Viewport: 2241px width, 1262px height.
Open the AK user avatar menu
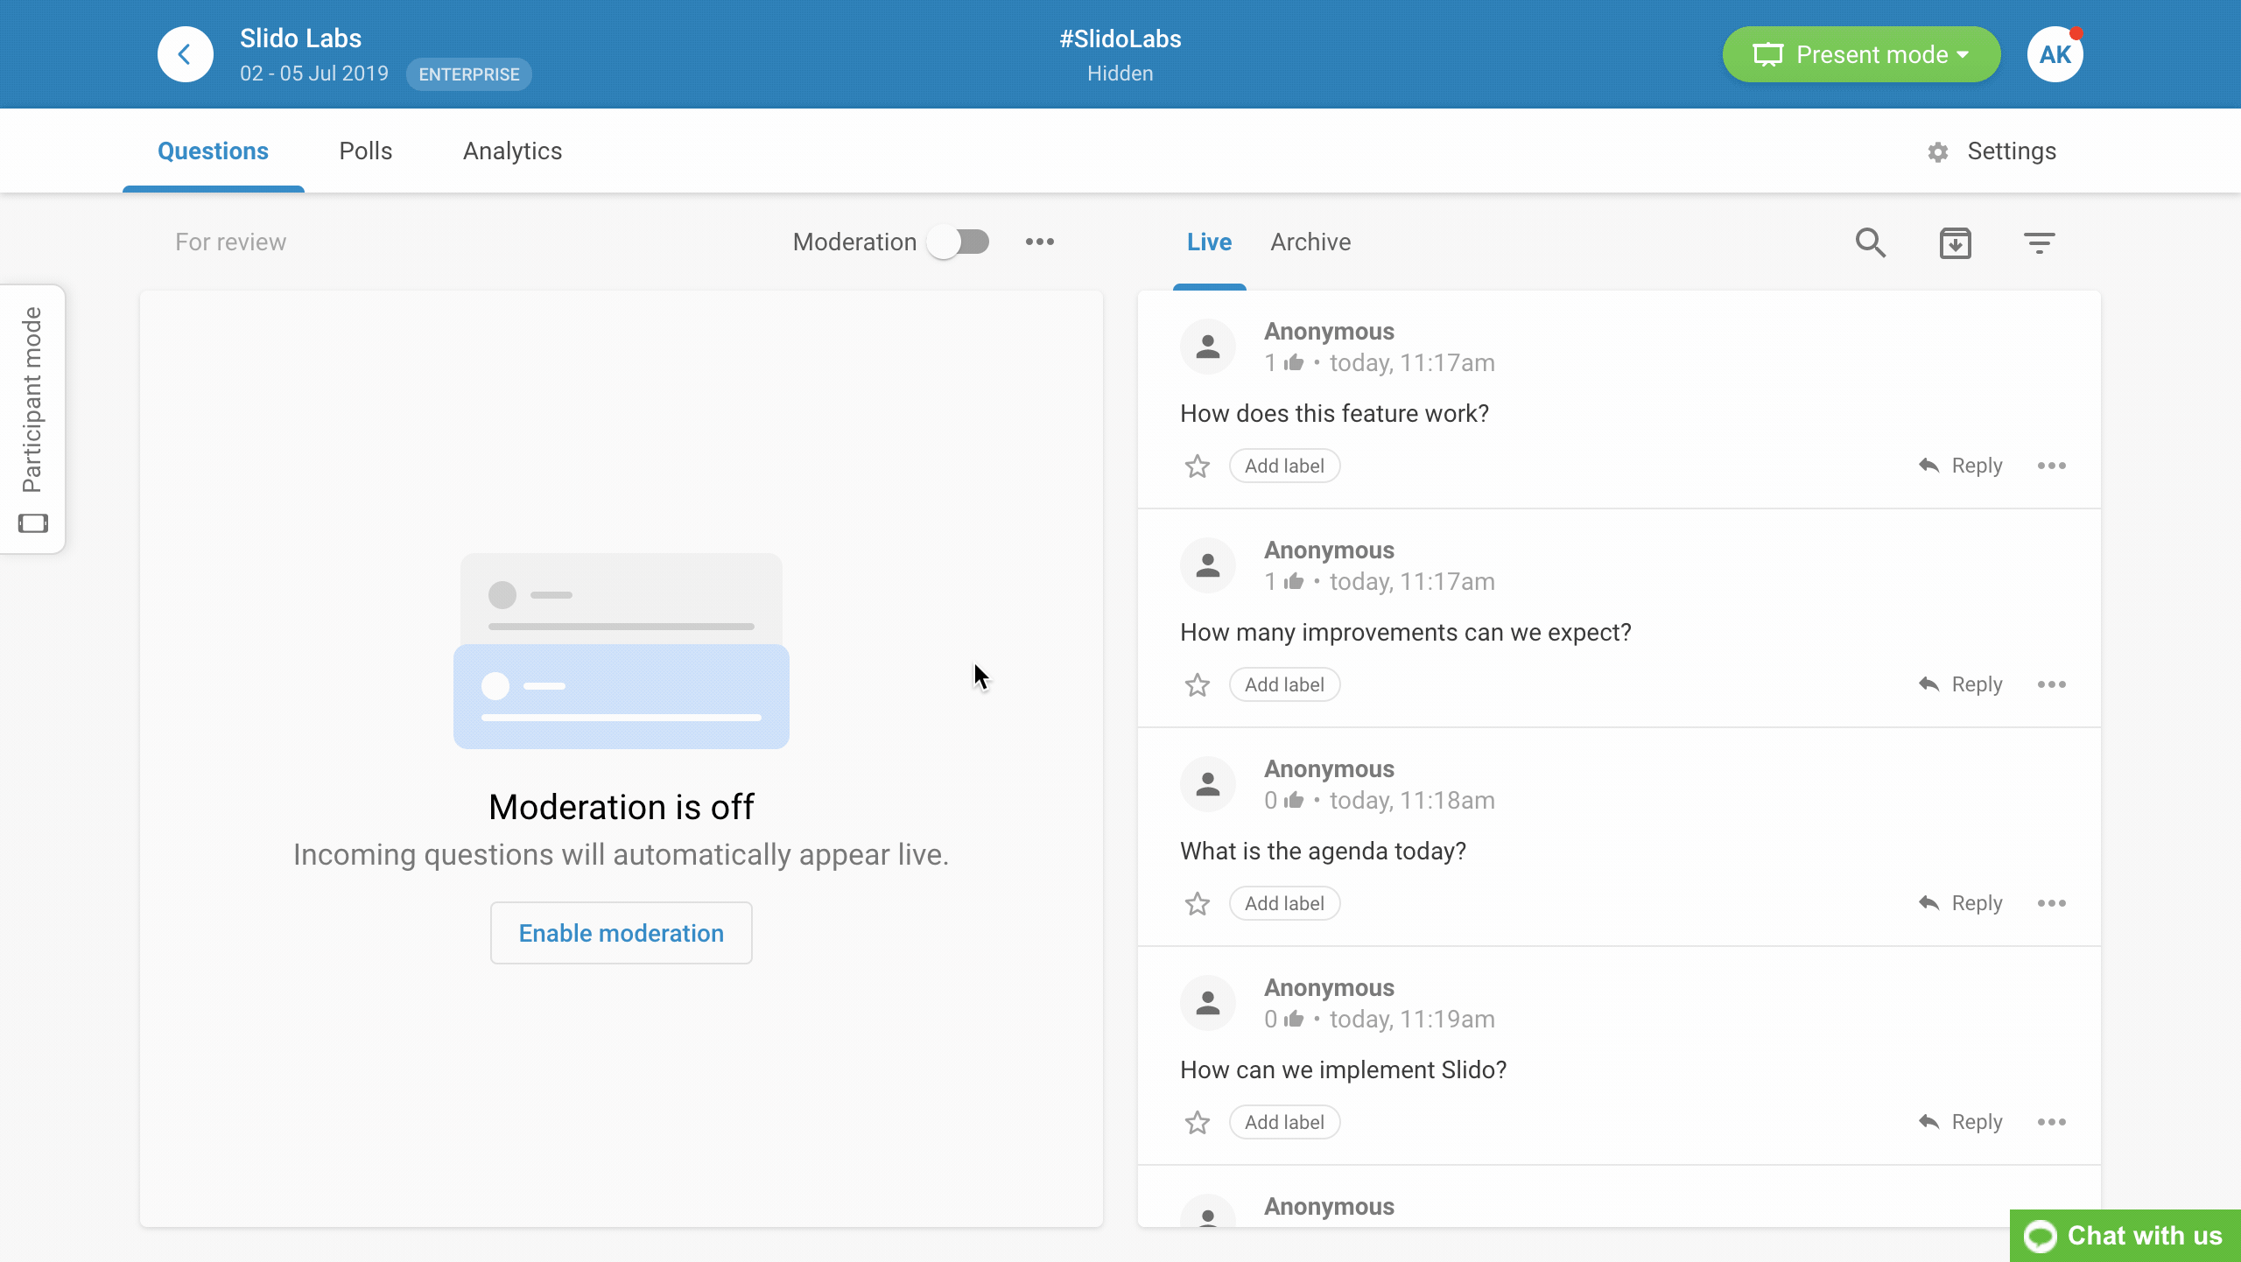click(2055, 54)
